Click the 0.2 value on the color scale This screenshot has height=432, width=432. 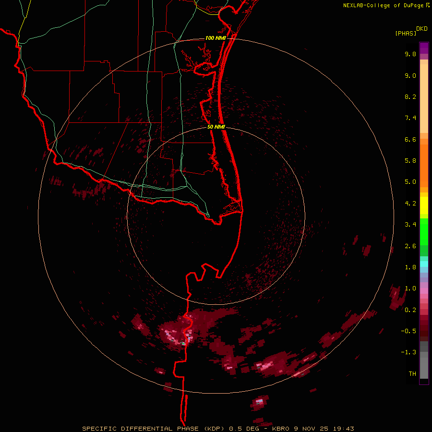(410, 310)
